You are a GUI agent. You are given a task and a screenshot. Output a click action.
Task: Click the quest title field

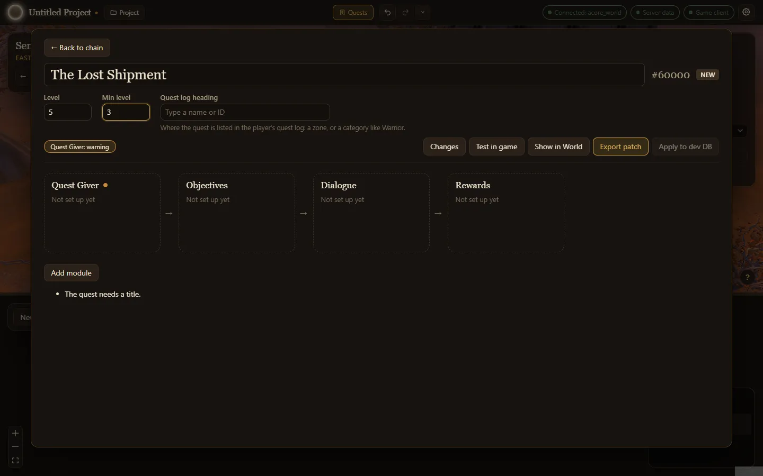coord(344,75)
